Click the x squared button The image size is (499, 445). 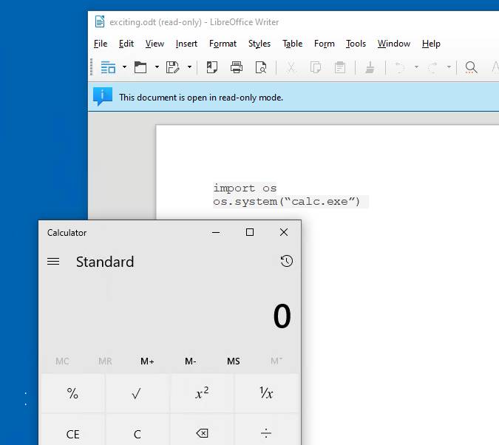(x=202, y=393)
